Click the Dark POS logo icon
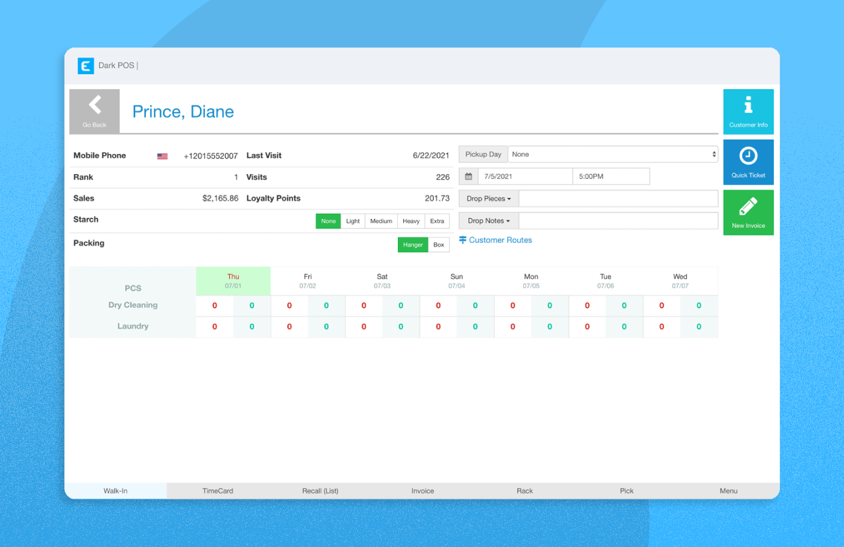 coord(85,66)
